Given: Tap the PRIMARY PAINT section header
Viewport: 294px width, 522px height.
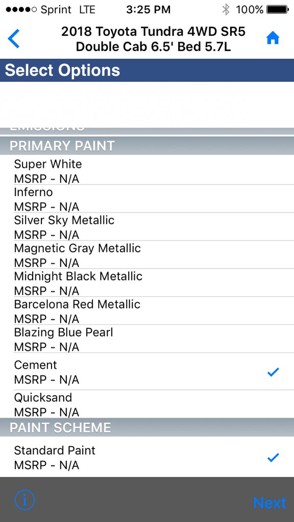Looking at the screenshot, I should (147, 146).
